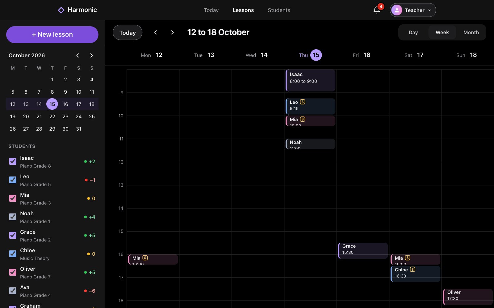Viewport: 494px width, 308px height.
Task: Open the Teacher account dropdown chevron
Action: (429, 10)
